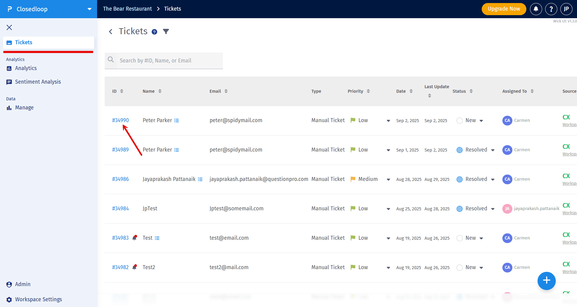Click the Upgrade Now button
This screenshot has width=577, height=307.
point(504,9)
